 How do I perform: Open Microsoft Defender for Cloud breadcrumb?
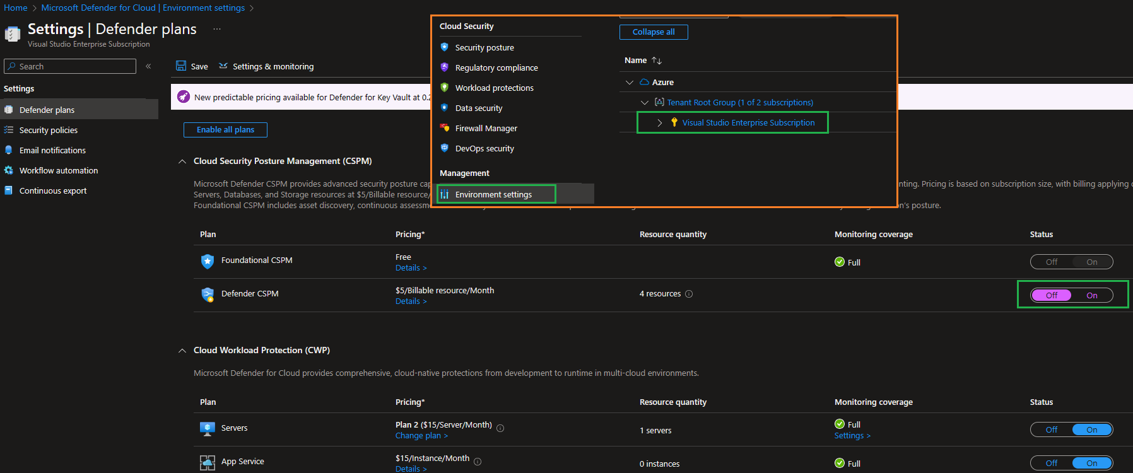143,8
